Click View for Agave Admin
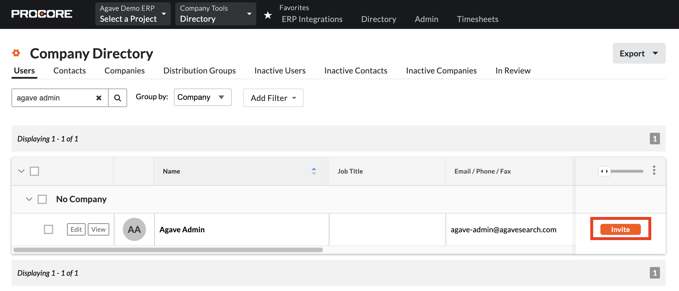This screenshot has height=291, width=679. coord(99,229)
